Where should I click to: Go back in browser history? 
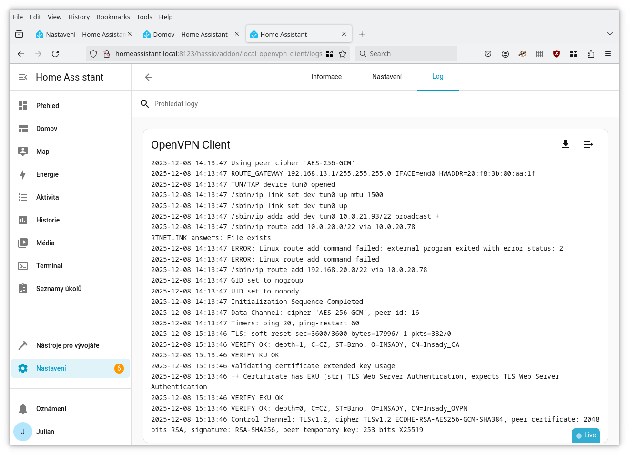point(21,54)
